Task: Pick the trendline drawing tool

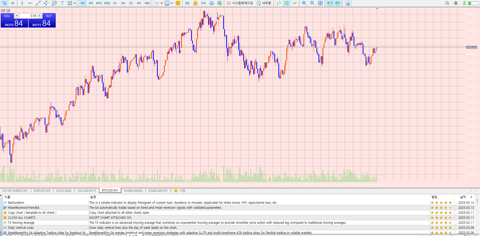Action: (x=38, y=3)
